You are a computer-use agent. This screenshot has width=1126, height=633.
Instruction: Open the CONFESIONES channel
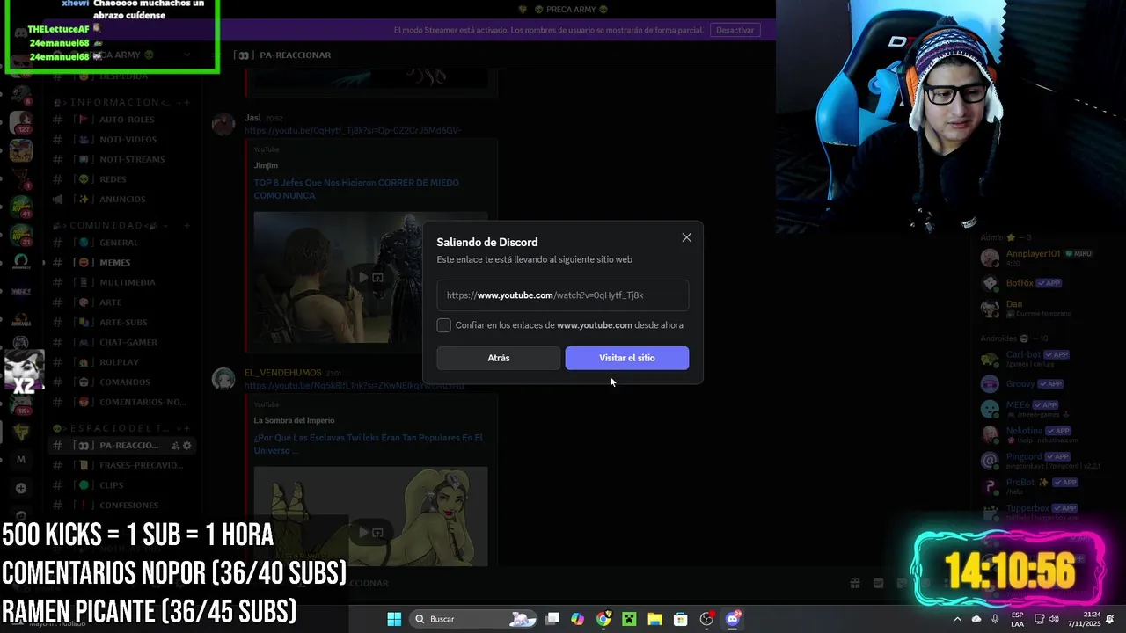[121, 506]
